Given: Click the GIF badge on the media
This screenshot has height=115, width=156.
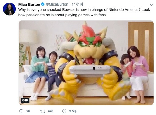Looking at the screenshot, I should (x=25, y=100).
